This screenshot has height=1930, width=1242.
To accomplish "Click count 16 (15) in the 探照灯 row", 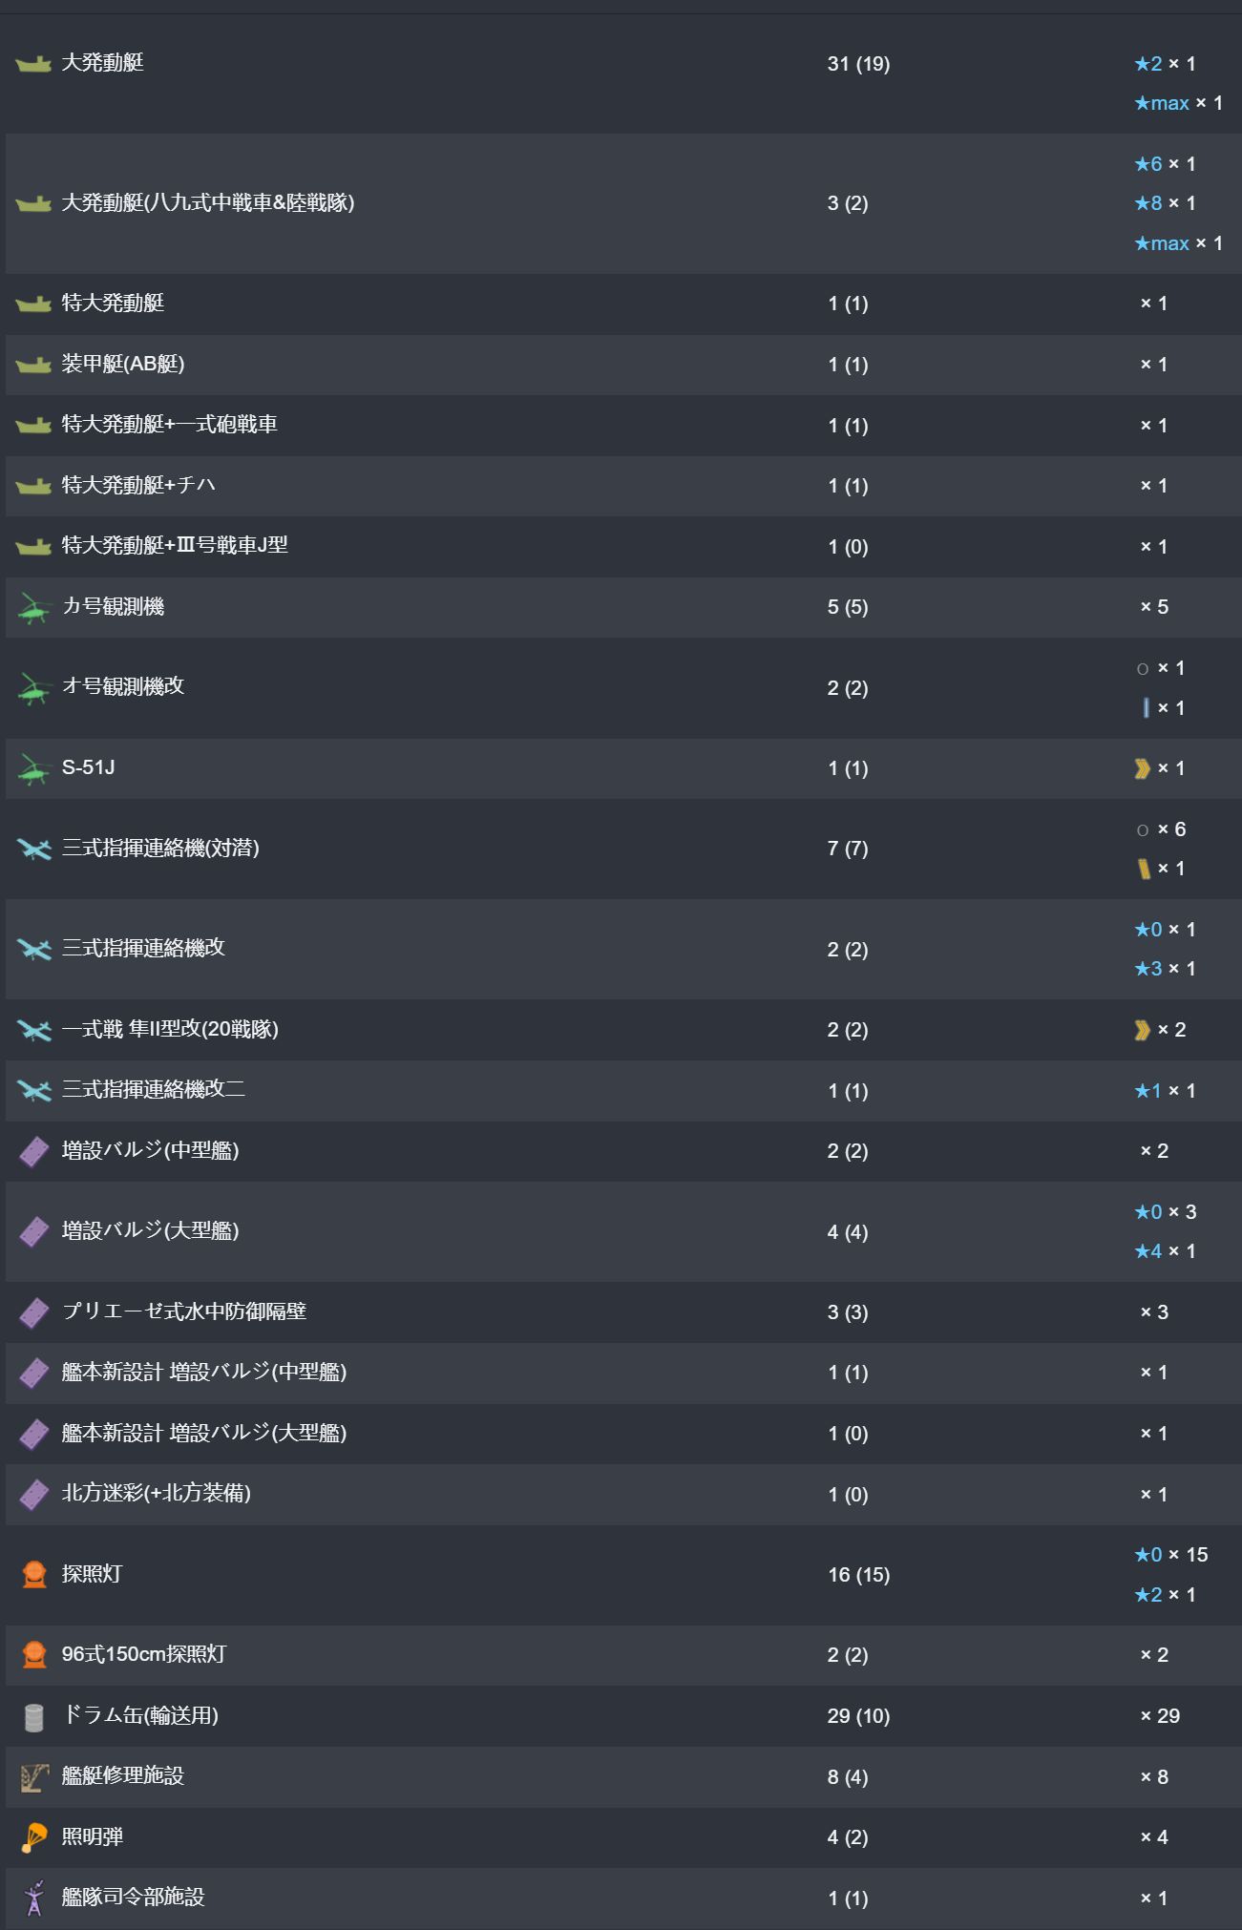I will (x=858, y=1575).
